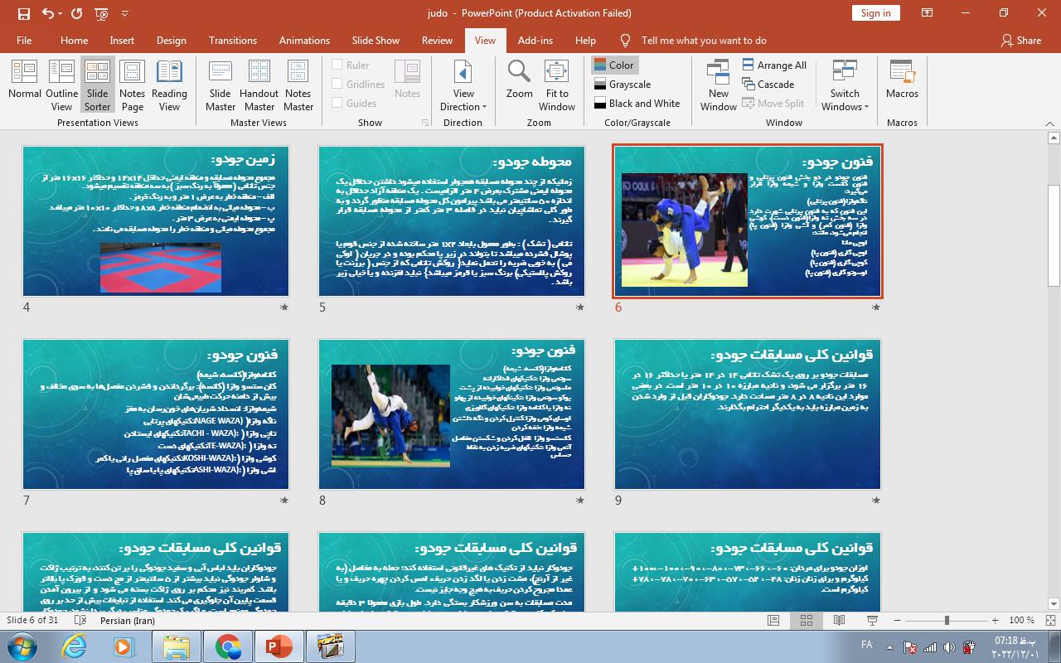Click Fit to Window
Image resolution: width=1061 pixels, height=663 pixels.
coord(557,83)
